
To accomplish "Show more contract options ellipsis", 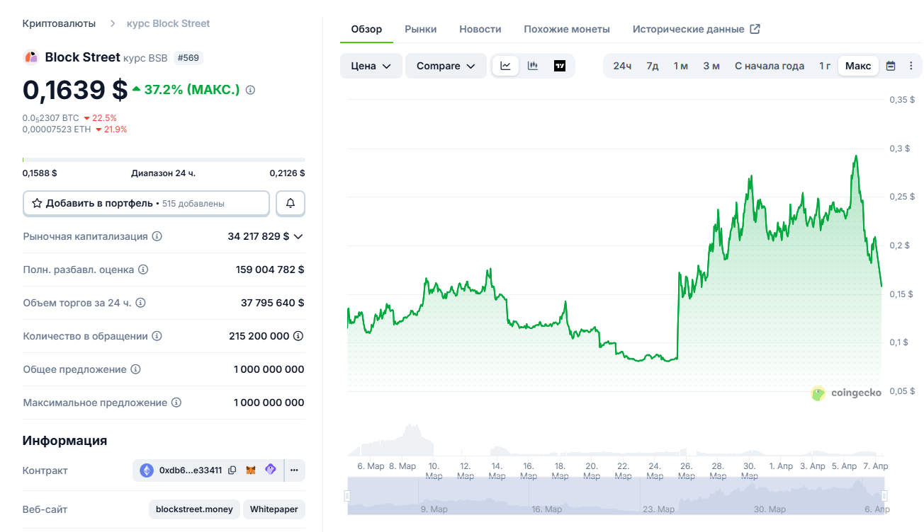I will coord(294,470).
